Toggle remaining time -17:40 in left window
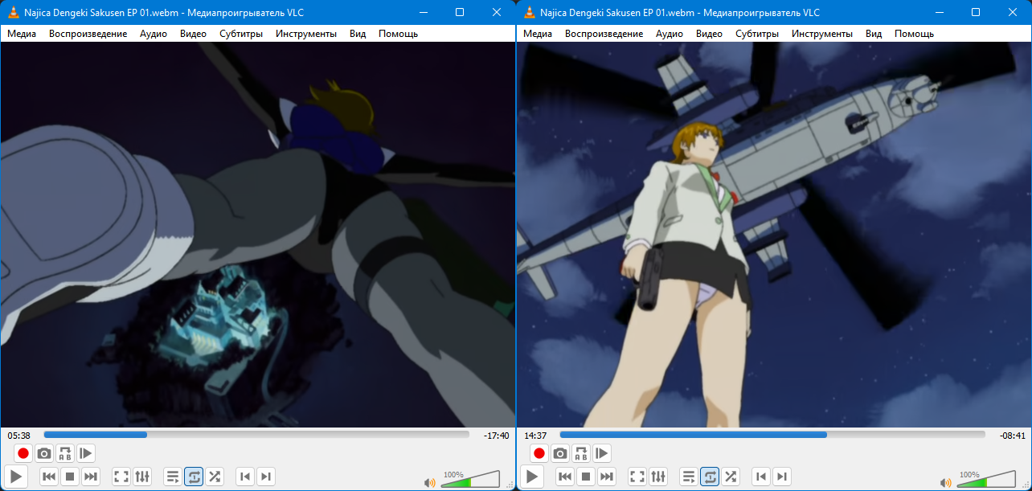The width and height of the screenshot is (1032, 491). click(496, 436)
